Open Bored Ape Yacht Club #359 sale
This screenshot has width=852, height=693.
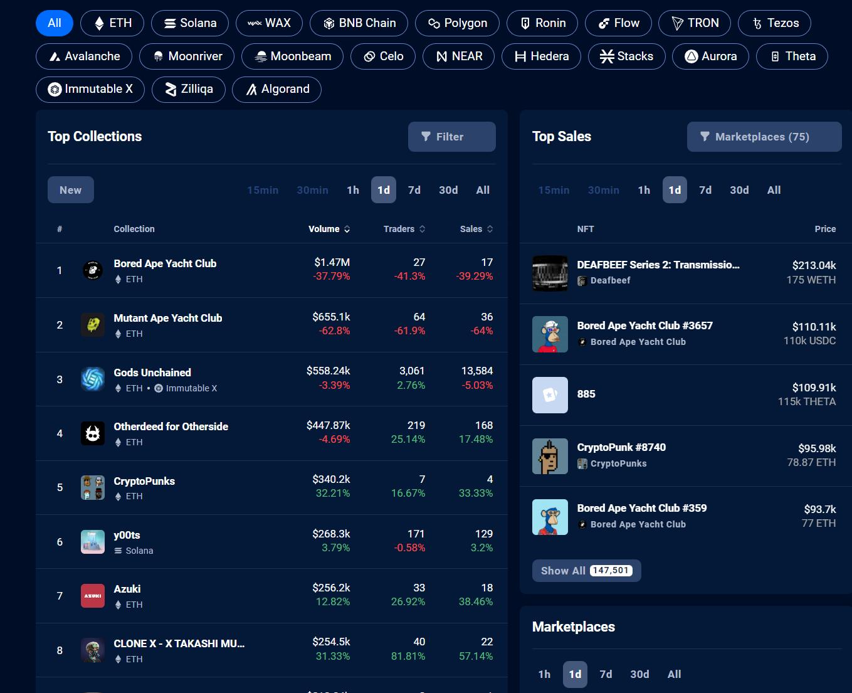(x=641, y=508)
